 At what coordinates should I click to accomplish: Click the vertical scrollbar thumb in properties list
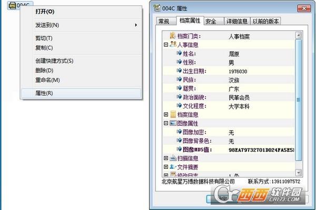tap(299, 100)
